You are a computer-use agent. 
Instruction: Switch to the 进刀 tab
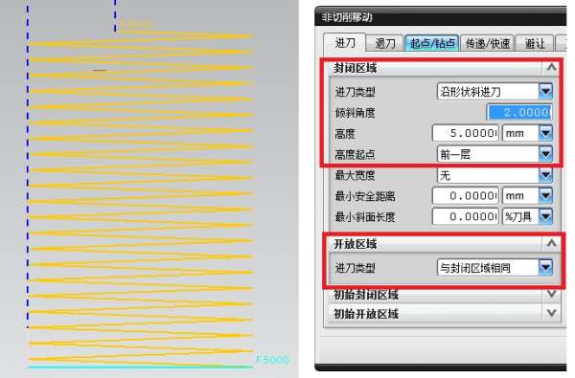click(345, 43)
